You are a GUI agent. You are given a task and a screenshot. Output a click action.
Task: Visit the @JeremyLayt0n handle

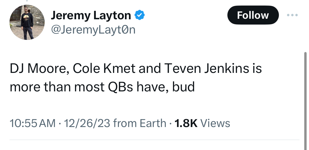coord(93,30)
